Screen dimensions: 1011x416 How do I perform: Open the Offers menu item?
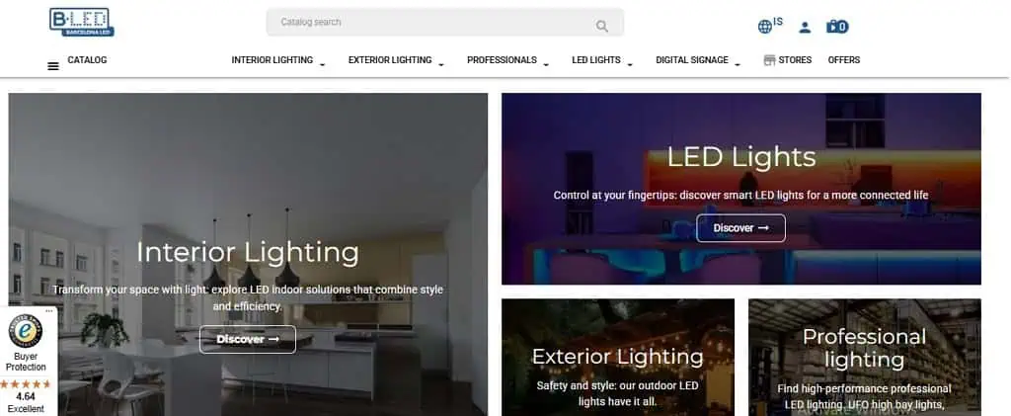[x=844, y=60]
